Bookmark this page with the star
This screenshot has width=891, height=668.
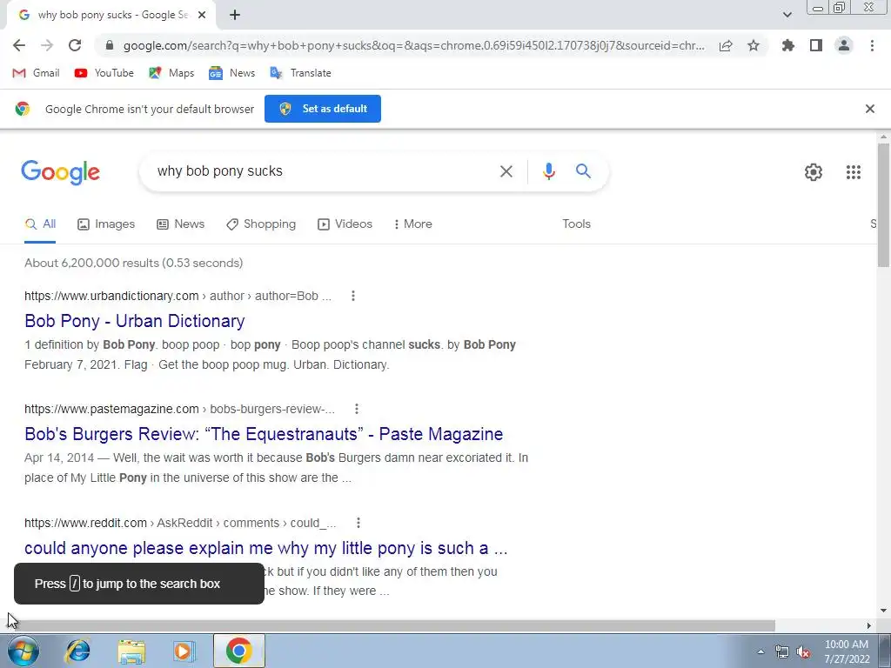pos(754,45)
